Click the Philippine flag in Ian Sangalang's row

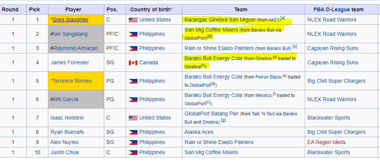coord(133,34)
